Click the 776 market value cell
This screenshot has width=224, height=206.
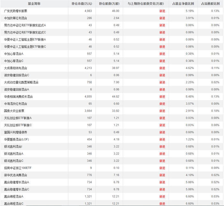click(89, 175)
